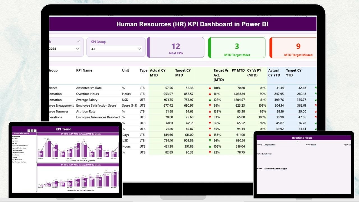The width and height of the screenshot is (359, 202).
Task: Click the Select KPI Name slicer header
Action: [24, 134]
